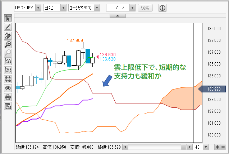This screenshot has width=229, height=154.
Task: Click the erase ALL drawings icon
Action: click(8, 36)
